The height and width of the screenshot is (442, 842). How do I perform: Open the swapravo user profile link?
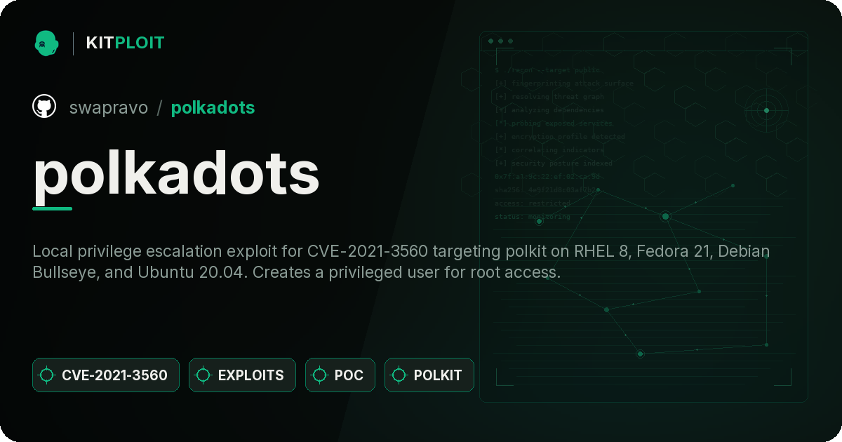pyautogui.click(x=109, y=107)
